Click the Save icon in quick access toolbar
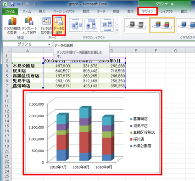Screen dimensions: 195x181 click(x=12, y=4)
